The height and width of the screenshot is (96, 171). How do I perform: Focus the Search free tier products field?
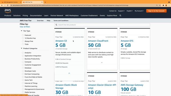(102, 25)
